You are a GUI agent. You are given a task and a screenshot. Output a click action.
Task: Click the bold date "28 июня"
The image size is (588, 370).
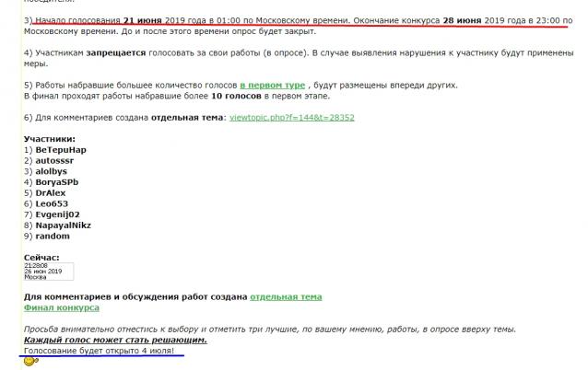462,20
